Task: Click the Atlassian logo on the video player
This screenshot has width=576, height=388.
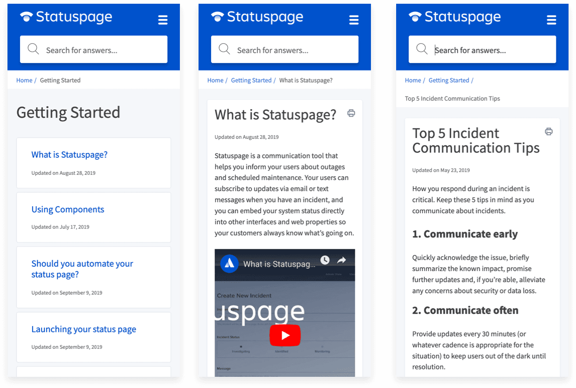Action: tap(229, 263)
